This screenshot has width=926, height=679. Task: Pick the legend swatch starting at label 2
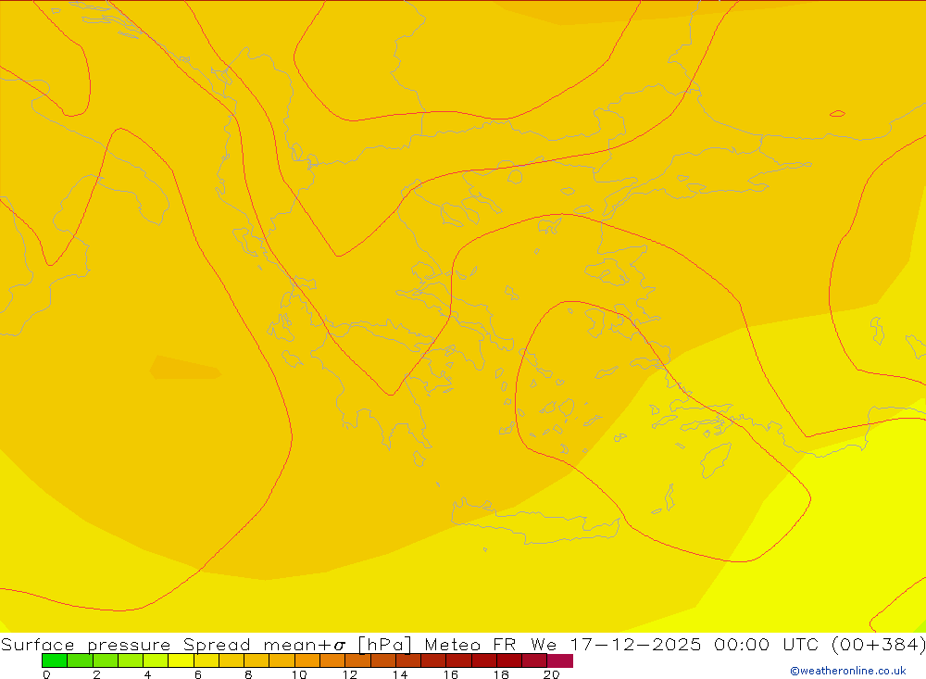click(x=106, y=660)
